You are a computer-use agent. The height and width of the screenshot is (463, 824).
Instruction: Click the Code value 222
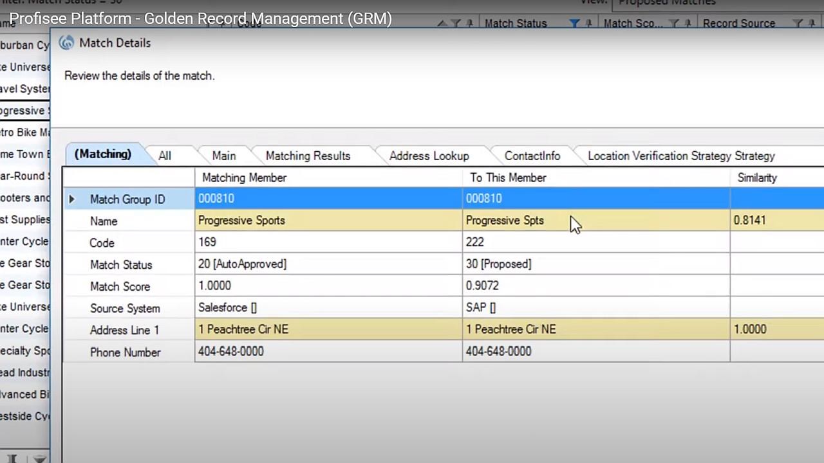click(596, 242)
